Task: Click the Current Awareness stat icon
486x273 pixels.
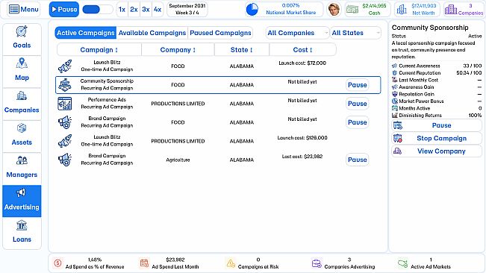Action: click(395, 66)
